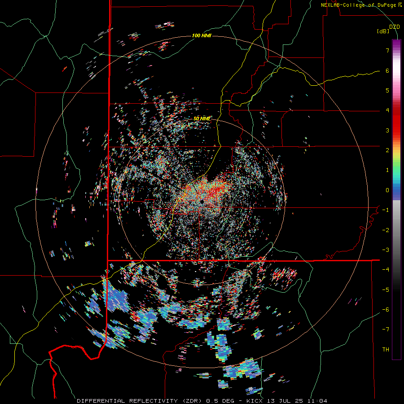Image resolution: width=404 pixels, height=404 pixels.
Task: Select the 1 dB tick label
Action: tap(387, 170)
